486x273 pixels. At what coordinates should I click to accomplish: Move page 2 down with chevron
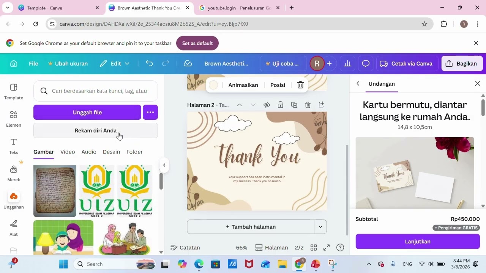tap(253, 105)
